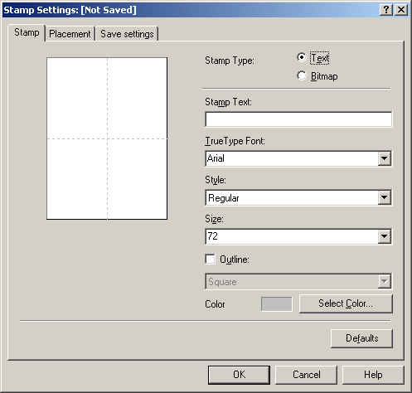Open the Save settings tab

[x=127, y=34]
